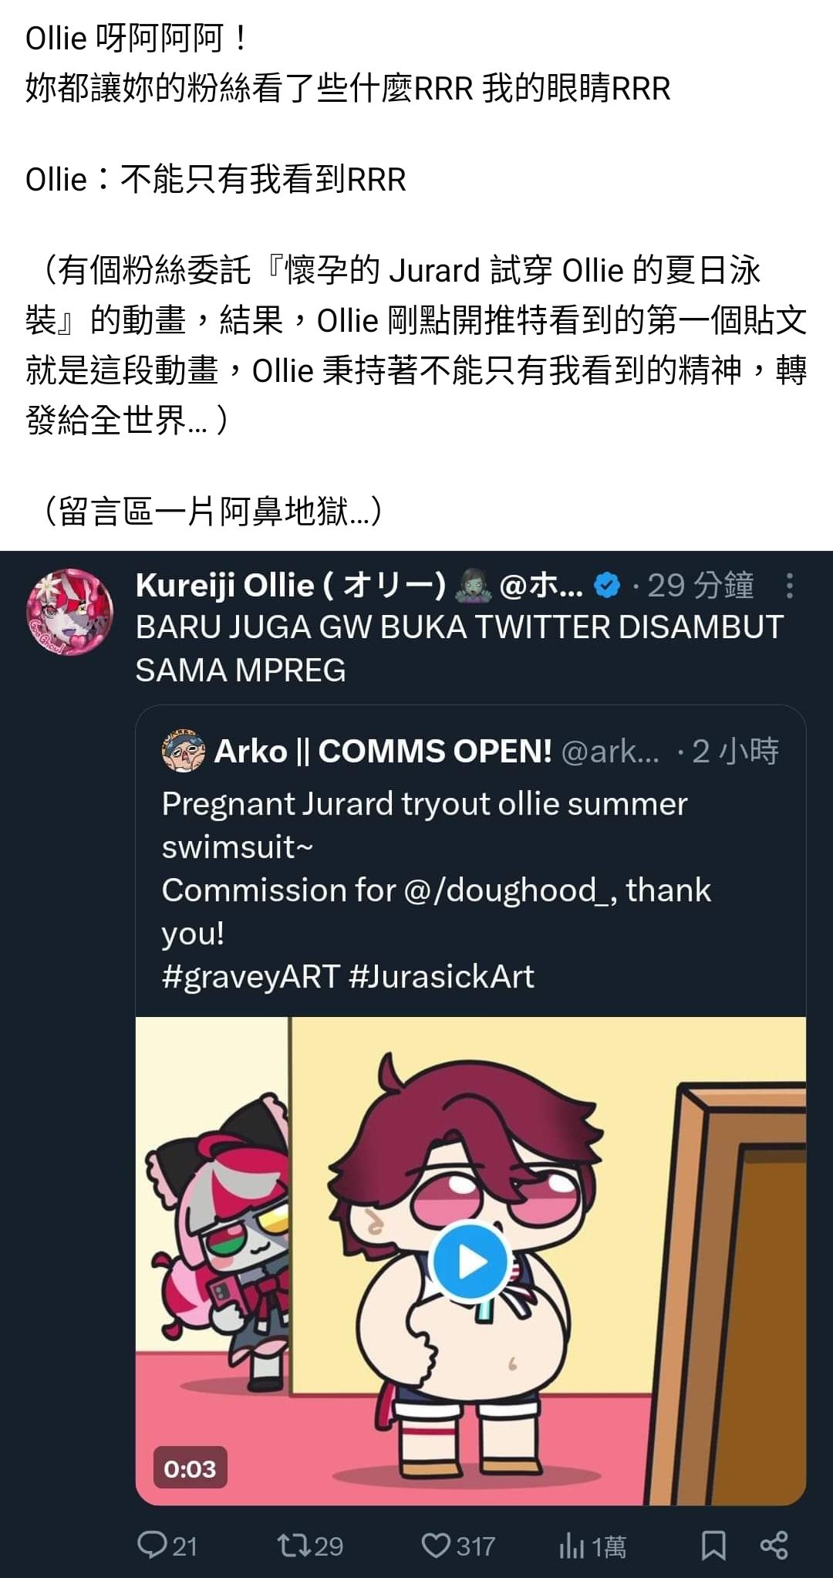Image resolution: width=833 pixels, height=1578 pixels.
Task: Open the share icon
Action: coord(774,1546)
